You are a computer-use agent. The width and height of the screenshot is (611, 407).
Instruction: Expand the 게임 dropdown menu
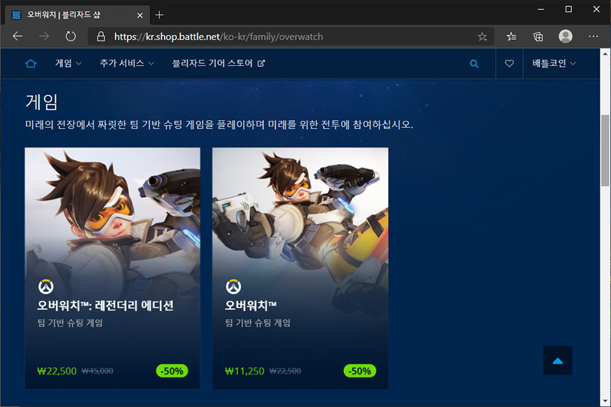(x=68, y=63)
